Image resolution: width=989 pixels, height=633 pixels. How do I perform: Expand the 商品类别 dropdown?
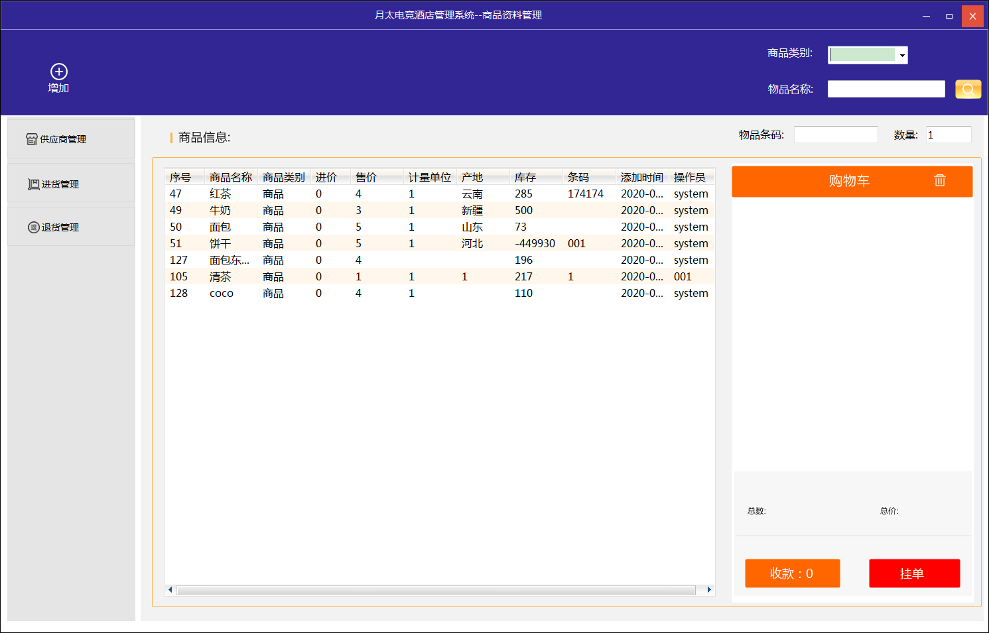901,55
